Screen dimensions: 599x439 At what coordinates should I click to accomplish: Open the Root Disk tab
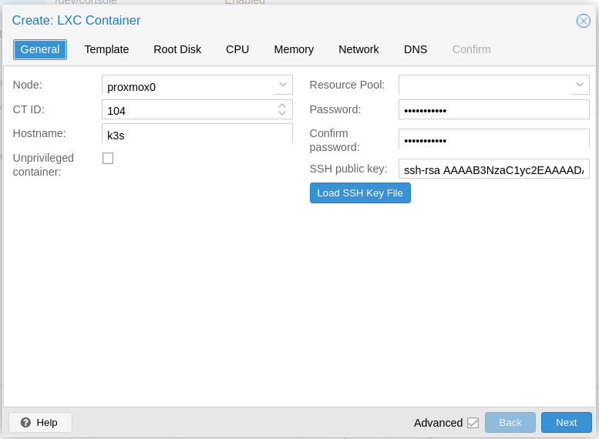[177, 49]
